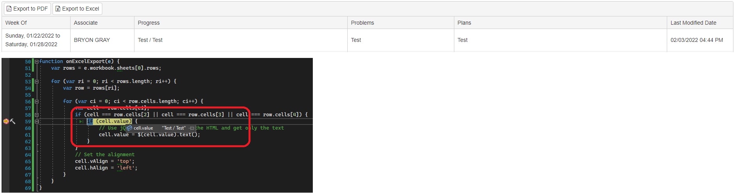
Task: Select the BRYON GRAY associate cell
Action: 92,40
